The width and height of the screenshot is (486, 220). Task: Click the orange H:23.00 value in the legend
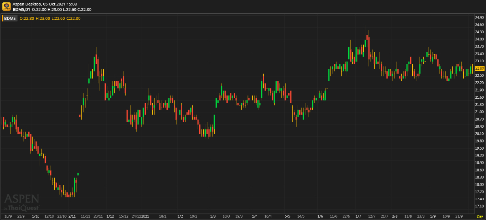[43, 18]
